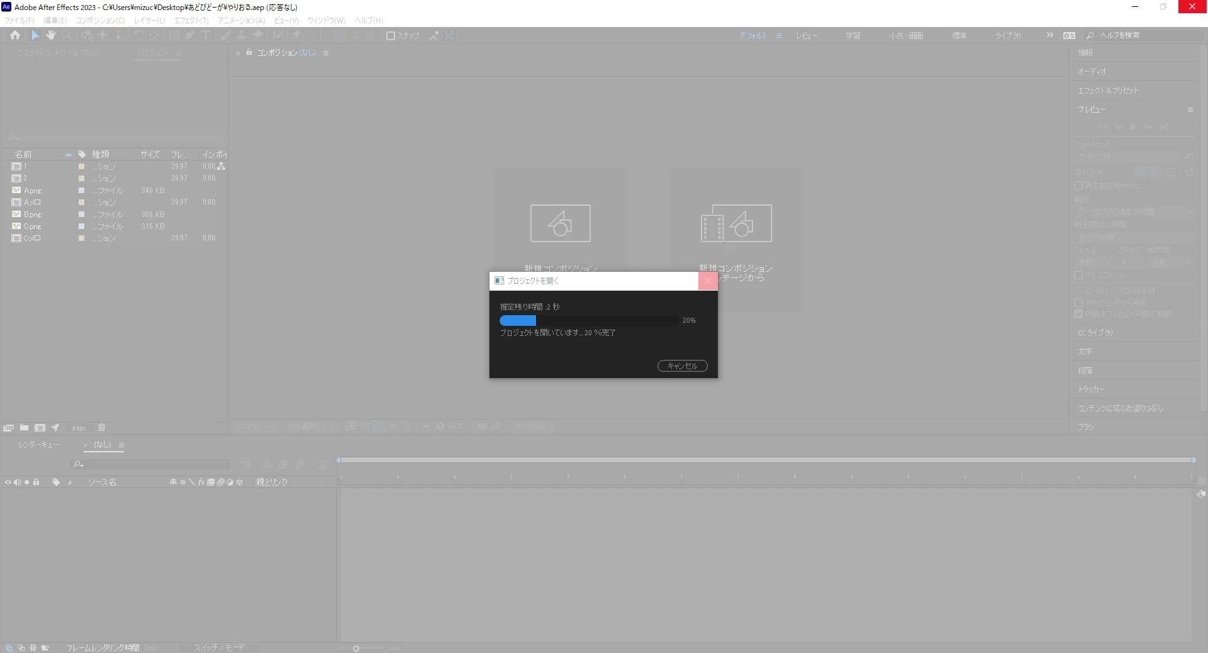
Task: Open the preview range dropdown
Action: tap(1134, 212)
